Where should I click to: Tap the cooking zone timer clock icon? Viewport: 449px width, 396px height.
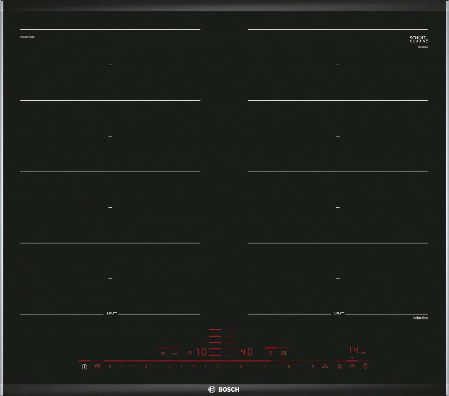point(352,366)
